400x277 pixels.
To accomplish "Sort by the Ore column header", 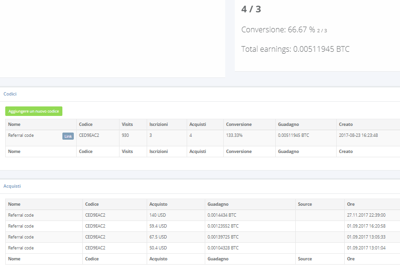I will click(350, 204).
